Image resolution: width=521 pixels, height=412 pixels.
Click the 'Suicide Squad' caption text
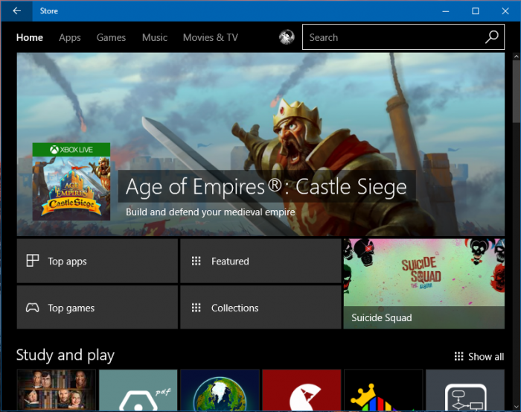coord(381,317)
